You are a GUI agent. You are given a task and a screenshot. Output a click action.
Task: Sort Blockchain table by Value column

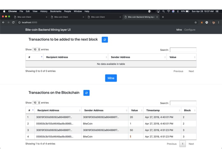(x=136, y=110)
